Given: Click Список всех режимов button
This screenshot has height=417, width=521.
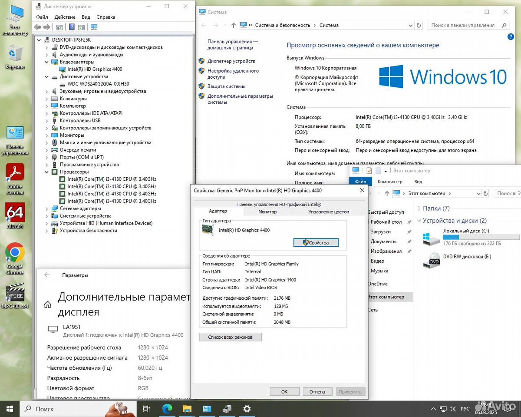Looking at the screenshot, I should tap(231, 337).
